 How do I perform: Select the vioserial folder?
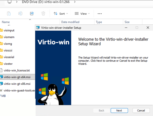(9, 57)
